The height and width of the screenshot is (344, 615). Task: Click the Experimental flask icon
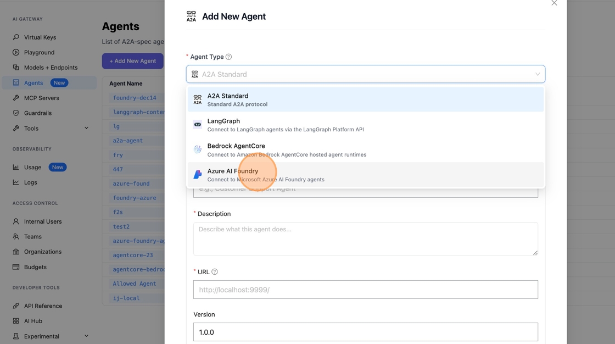click(x=16, y=336)
